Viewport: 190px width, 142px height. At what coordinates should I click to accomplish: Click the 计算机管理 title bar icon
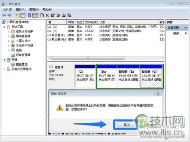click(3, 4)
